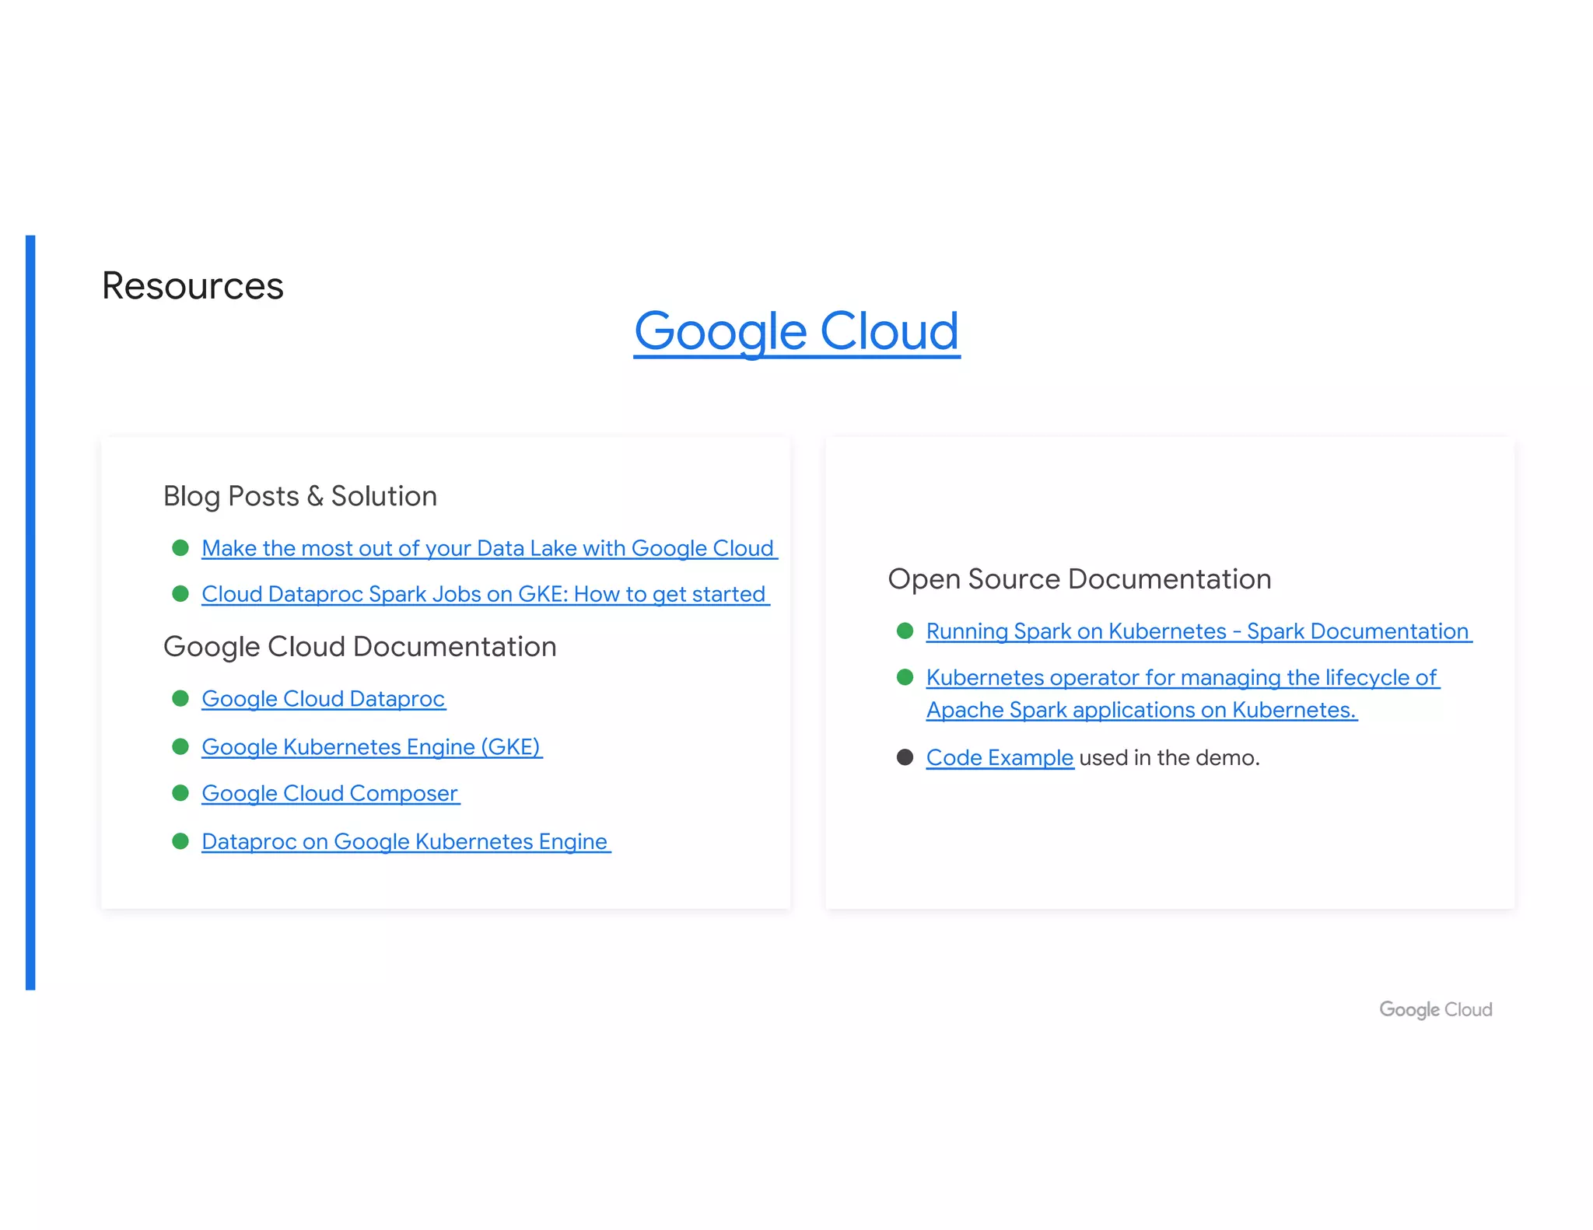
Task: Select the 'Open Source Documentation' heading
Action: pos(1079,579)
